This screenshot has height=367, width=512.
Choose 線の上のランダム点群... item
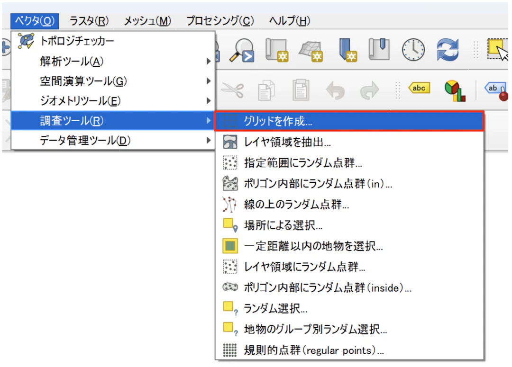click(349, 205)
